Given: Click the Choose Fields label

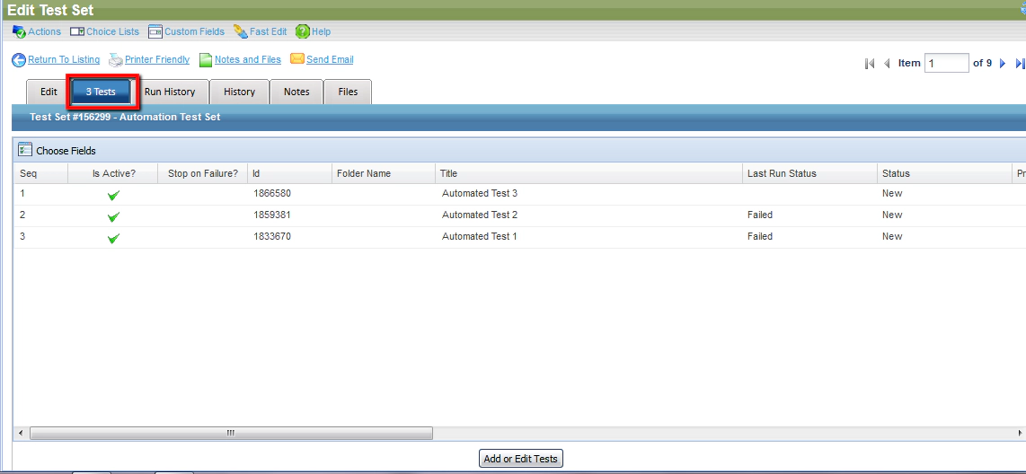Looking at the screenshot, I should (x=66, y=151).
